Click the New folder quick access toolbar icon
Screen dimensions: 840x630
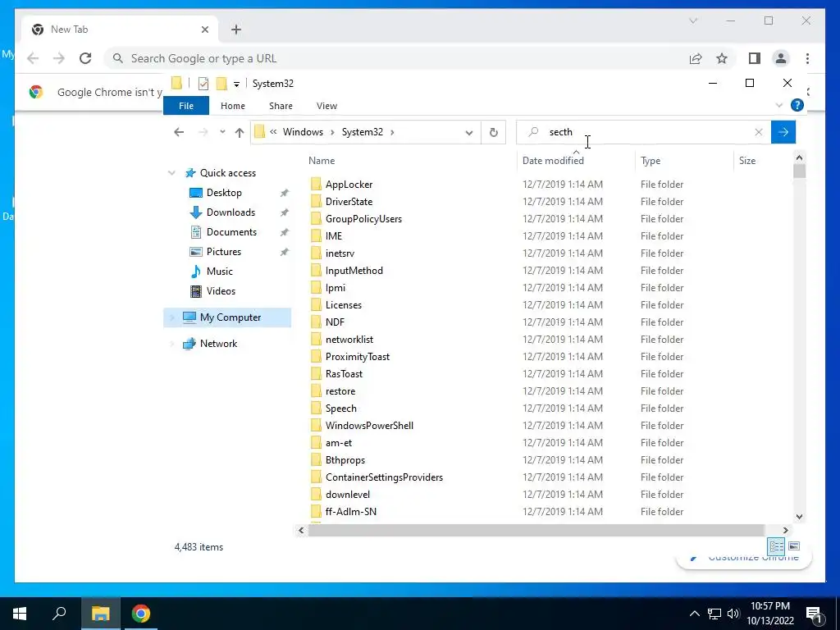pyautogui.click(x=221, y=84)
